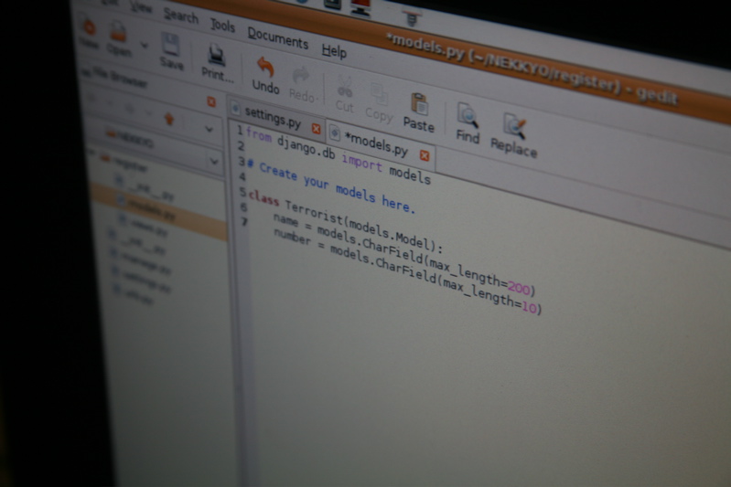Expand the Open recent files dropdown arrow
The width and height of the screenshot is (731, 487).
145,44
